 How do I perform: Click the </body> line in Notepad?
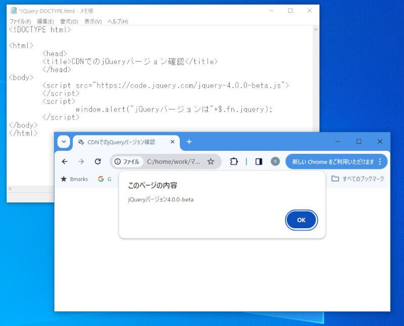coord(23,126)
